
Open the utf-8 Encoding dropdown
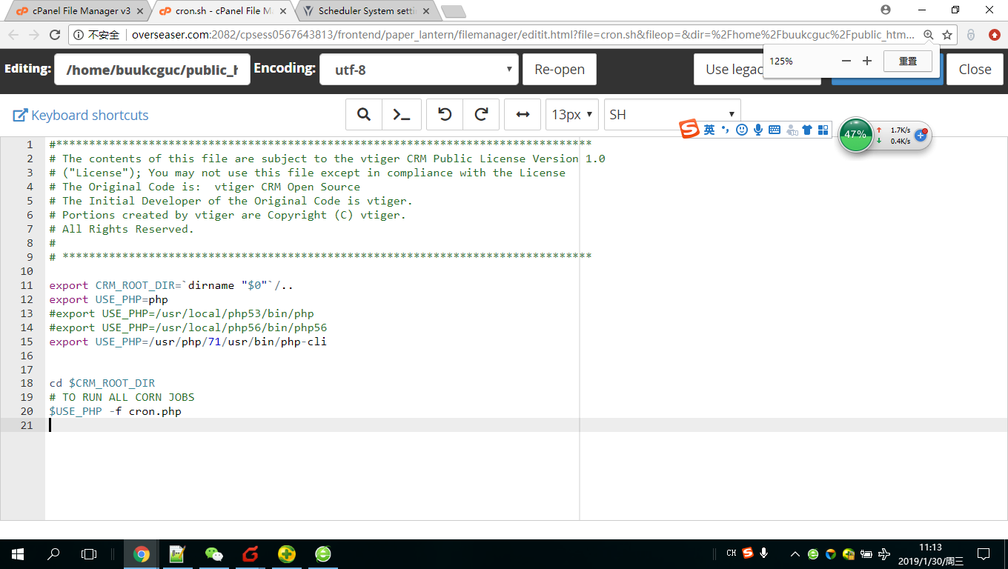click(419, 70)
